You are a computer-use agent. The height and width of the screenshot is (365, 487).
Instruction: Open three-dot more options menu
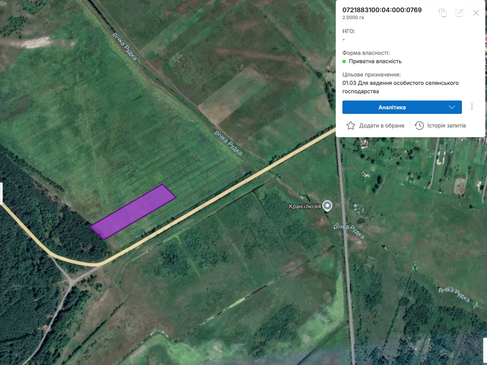(x=472, y=107)
